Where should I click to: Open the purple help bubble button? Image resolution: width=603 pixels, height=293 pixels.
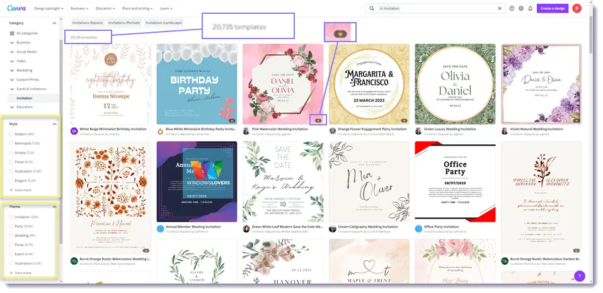579,276
